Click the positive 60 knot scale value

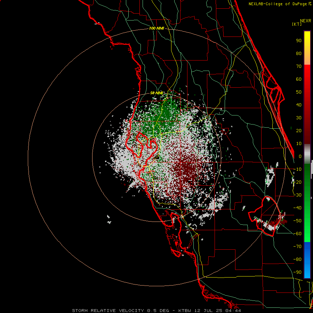click(299, 79)
